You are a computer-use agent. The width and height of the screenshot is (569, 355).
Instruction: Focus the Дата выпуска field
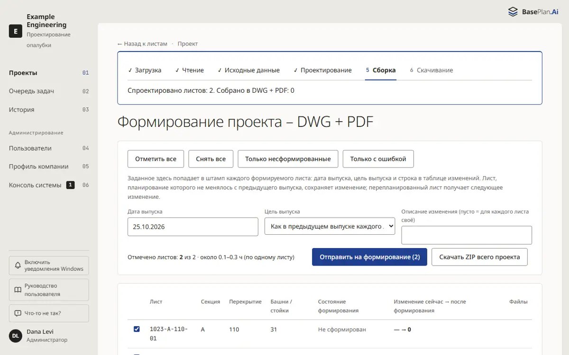[x=193, y=227]
